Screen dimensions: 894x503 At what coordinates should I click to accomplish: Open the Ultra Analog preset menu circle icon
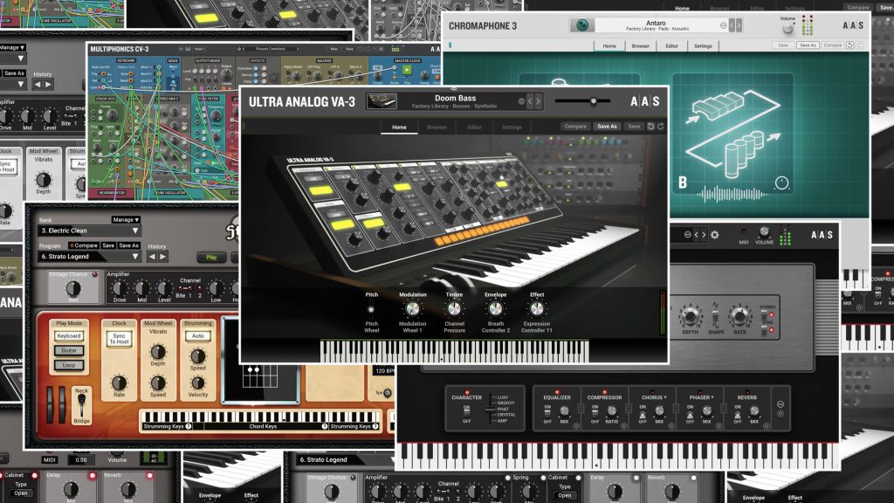coord(521,101)
